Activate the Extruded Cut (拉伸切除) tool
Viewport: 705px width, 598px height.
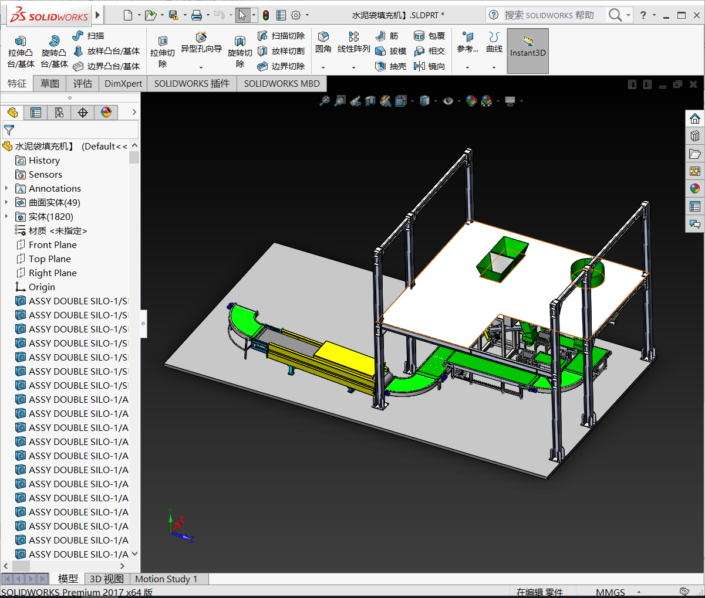tap(163, 52)
